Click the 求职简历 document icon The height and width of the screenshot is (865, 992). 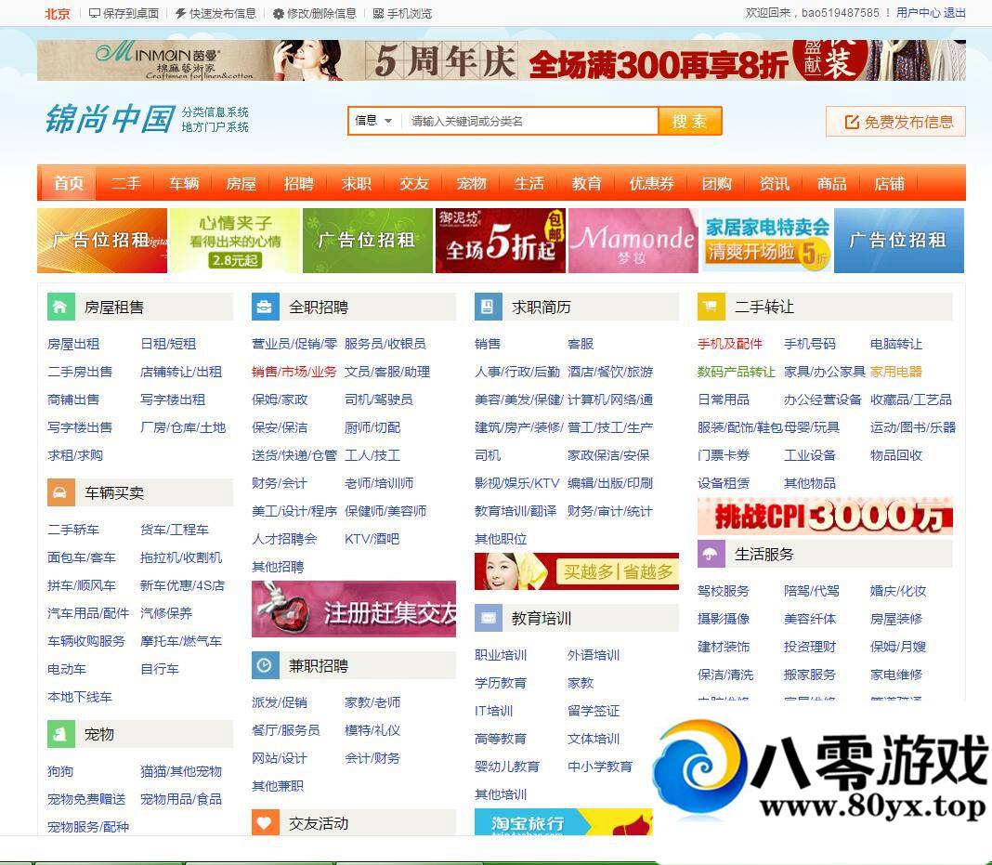(488, 308)
